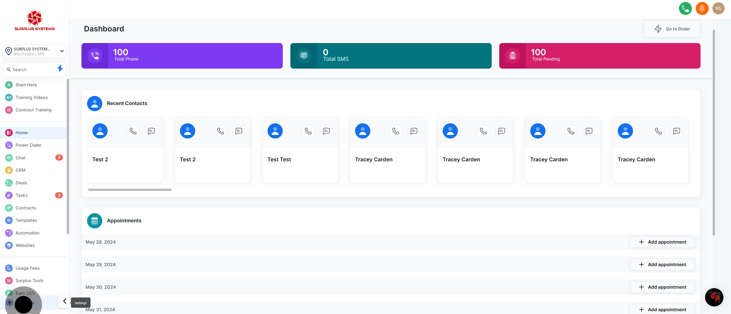The image size is (731, 314).
Task: Send message to Test Test contact
Action: coord(326,131)
